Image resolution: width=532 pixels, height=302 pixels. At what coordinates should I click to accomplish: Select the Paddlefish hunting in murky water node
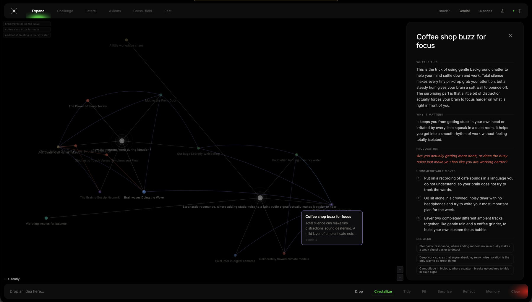(296, 155)
